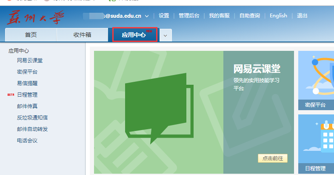Image resolution: width=334 pixels, height=175 pixels.
Task: Go to 管理后台 link
Action: tap(189, 16)
